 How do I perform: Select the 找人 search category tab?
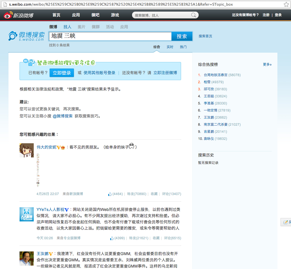[67, 27]
